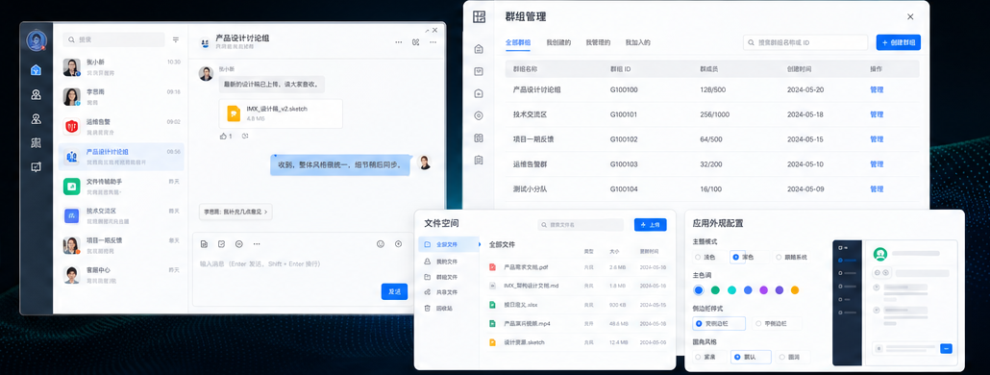Click the 设计资源.sketch yellow file icon

tap(492, 342)
